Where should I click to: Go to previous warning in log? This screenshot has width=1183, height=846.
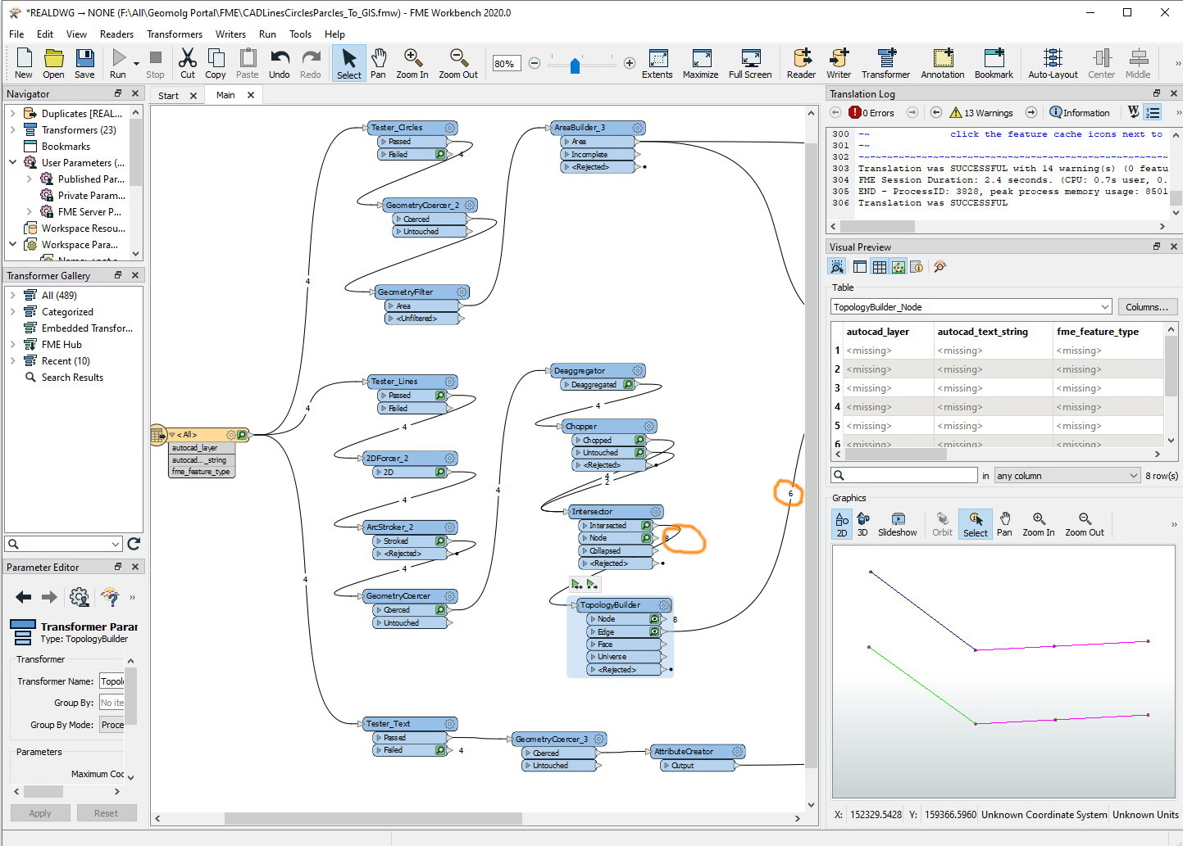(x=935, y=112)
